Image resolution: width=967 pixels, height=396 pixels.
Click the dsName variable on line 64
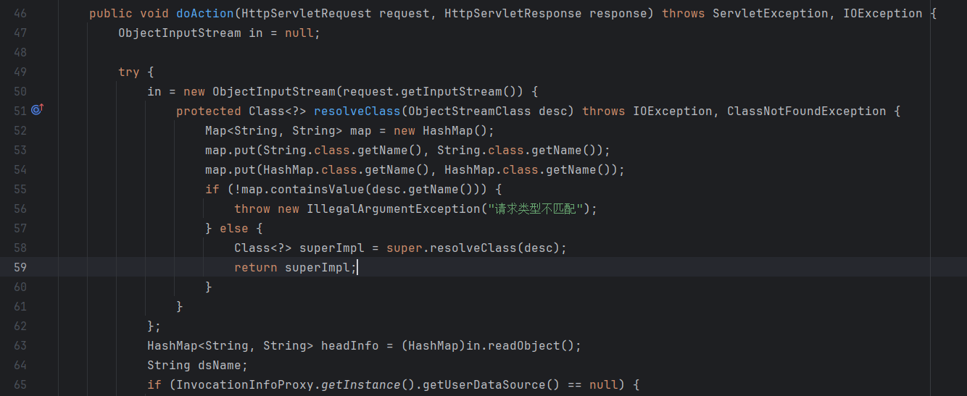pos(220,366)
